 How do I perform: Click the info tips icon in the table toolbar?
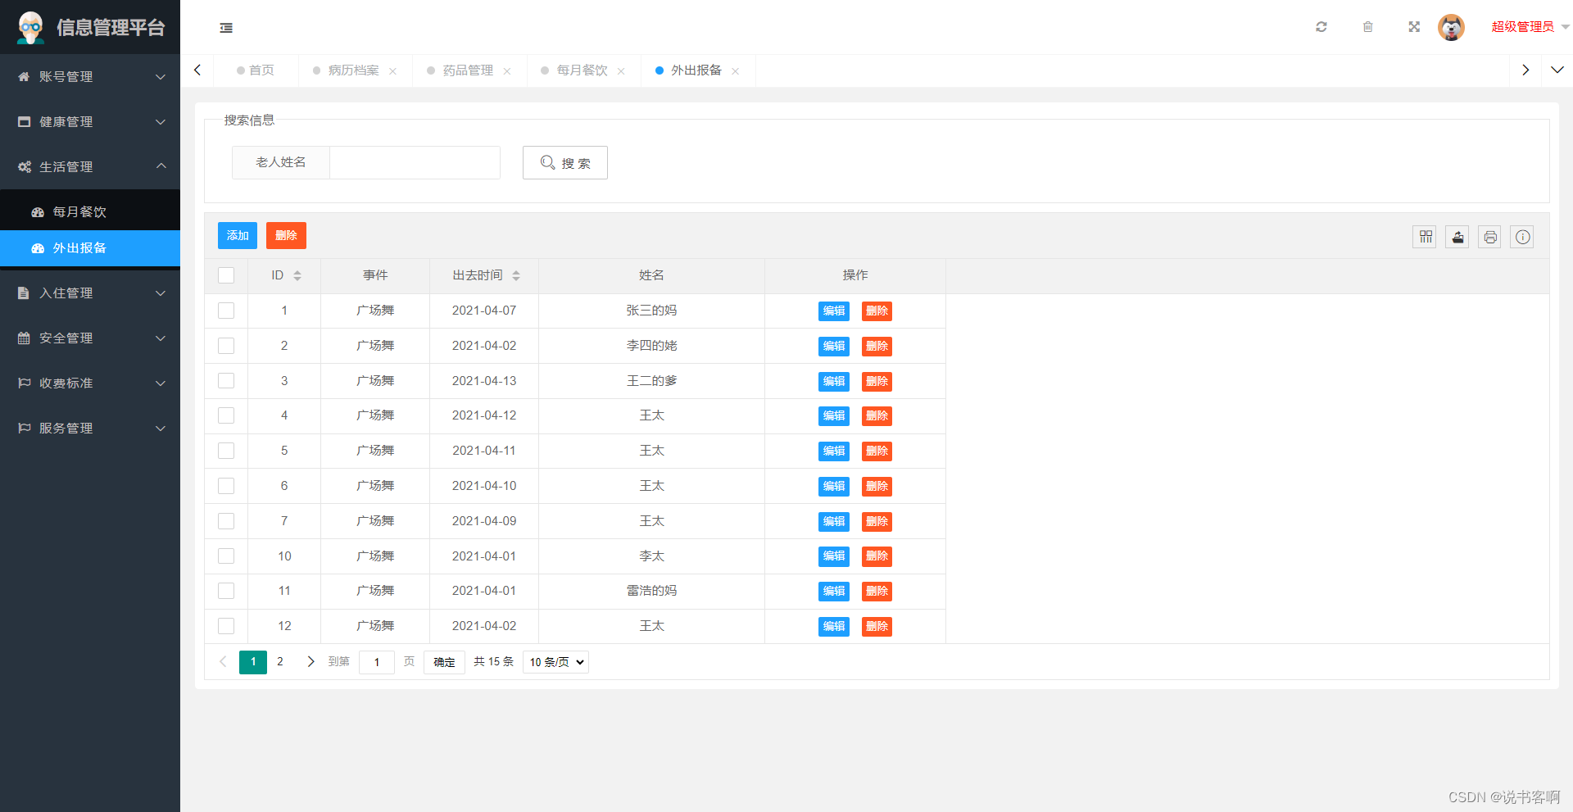tap(1522, 237)
